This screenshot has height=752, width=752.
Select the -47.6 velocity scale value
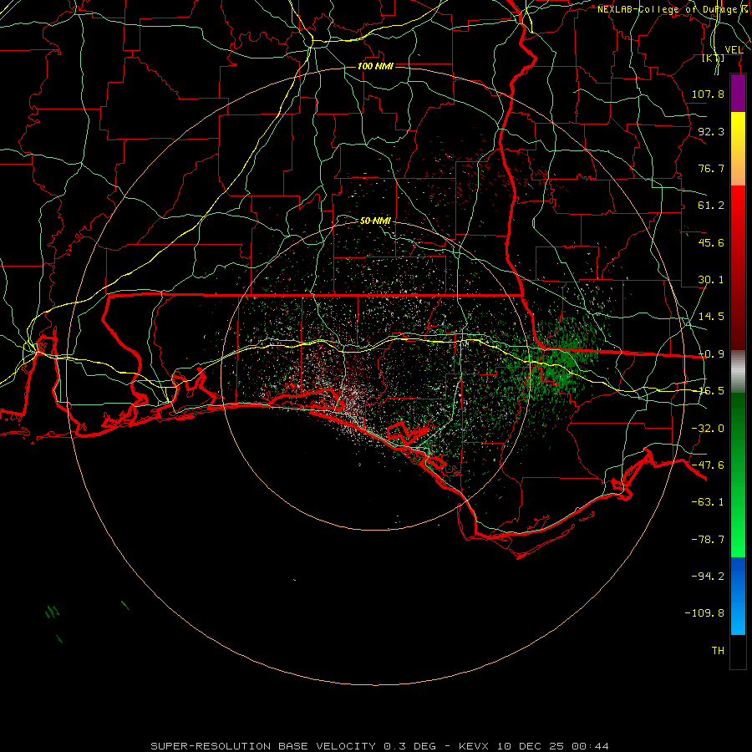[x=708, y=465]
